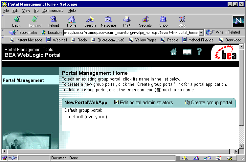Click the Forward navigation button

35,22
